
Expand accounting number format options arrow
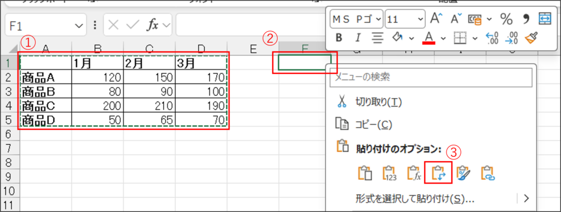pyautogui.click(x=489, y=19)
